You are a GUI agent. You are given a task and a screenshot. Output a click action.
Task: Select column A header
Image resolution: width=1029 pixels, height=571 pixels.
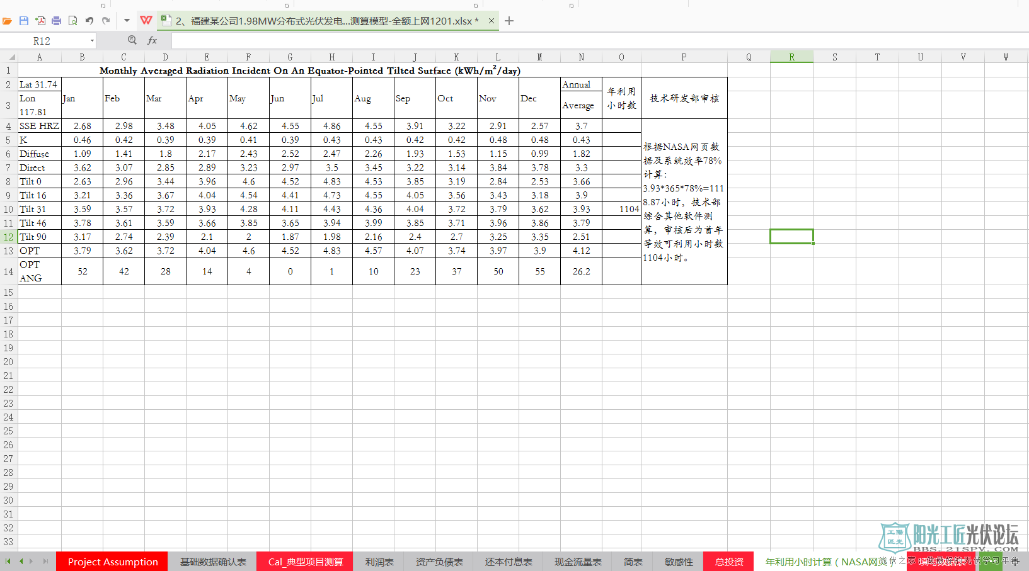(39, 57)
